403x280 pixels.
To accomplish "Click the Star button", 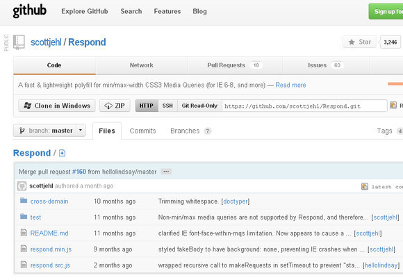I will pyautogui.click(x=359, y=42).
